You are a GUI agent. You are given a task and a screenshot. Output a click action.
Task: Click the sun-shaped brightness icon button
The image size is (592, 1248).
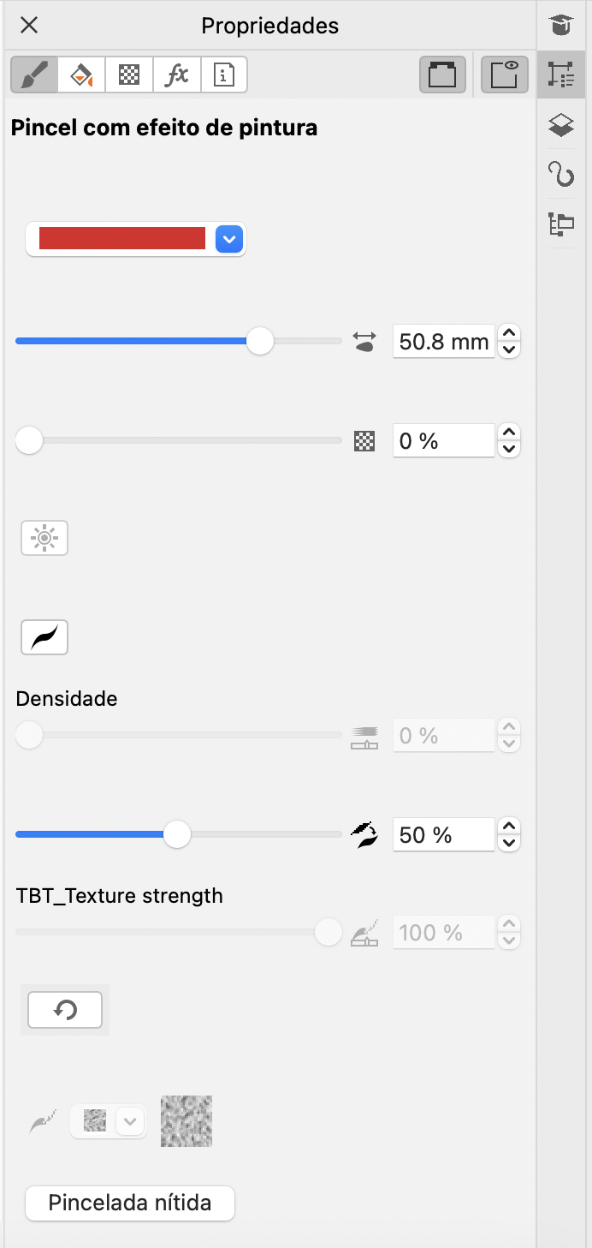[44, 538]
